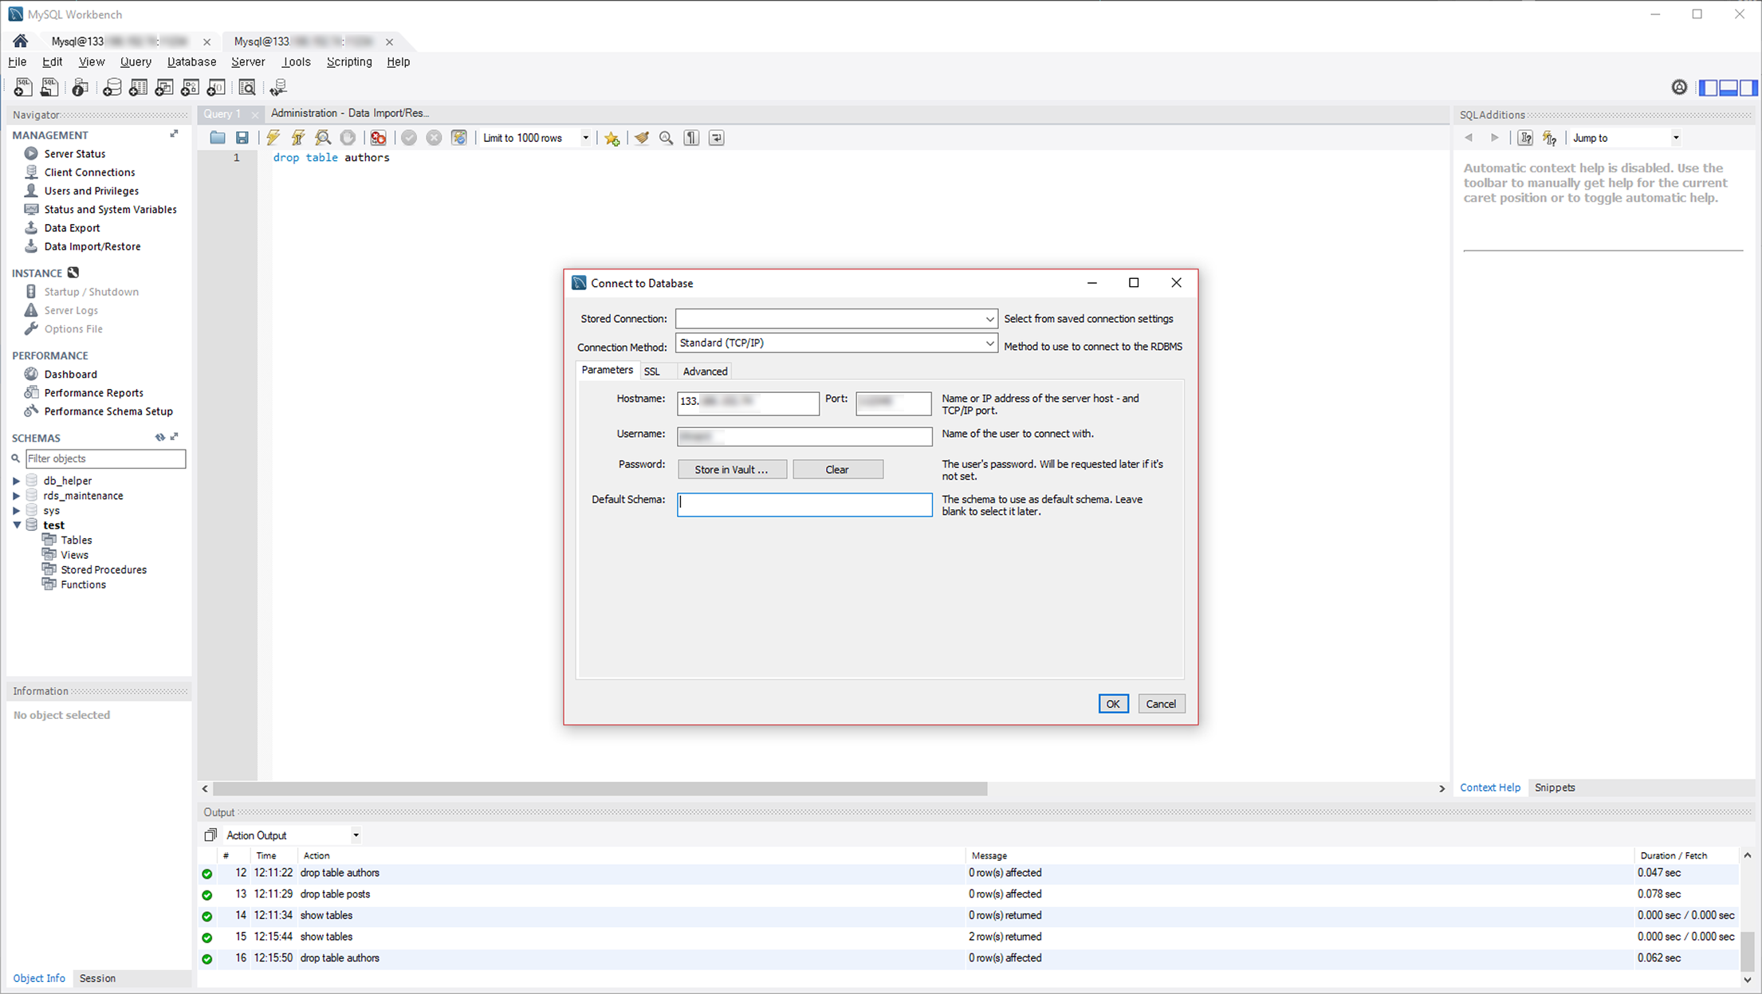The width and height of the screenshot is (1762, 994).
Task: Cancel the Connect to Database dialog
Action: [x=1161, y=704]
